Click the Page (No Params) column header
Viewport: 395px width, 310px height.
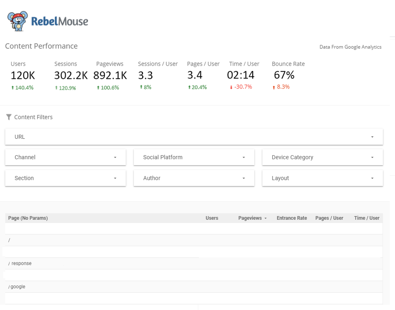(28, 218)
